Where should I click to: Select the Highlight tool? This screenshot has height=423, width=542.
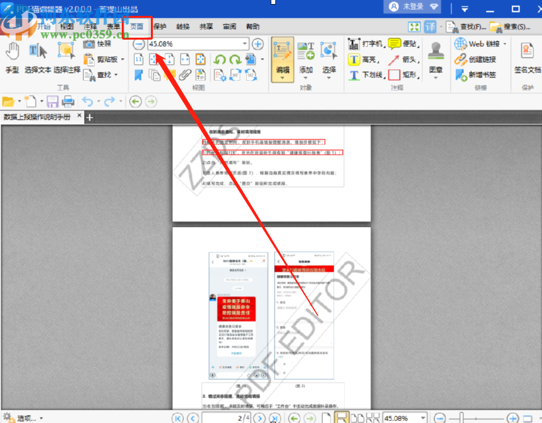coord(363,59)
